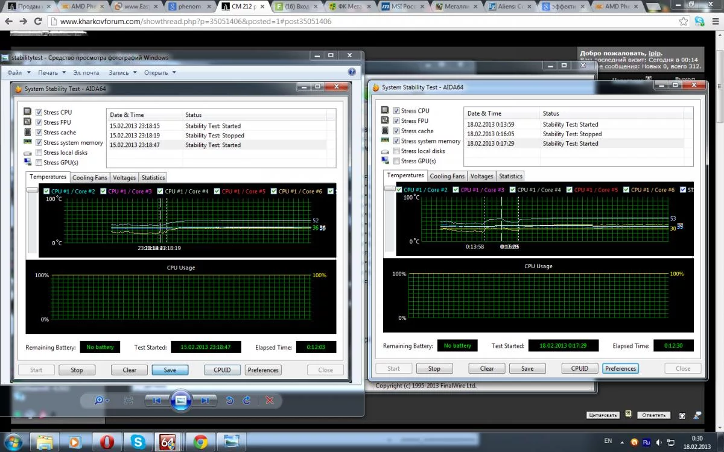This screenshot has height=452, width=724.
Task: Check Stress local disks in left AIDA64 window
Action: tap(39, 152)
